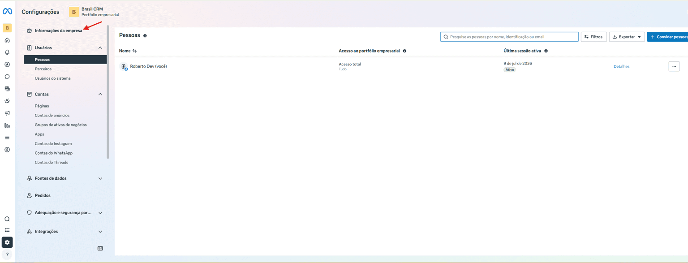The image size is (688, 263).
Task: Sort by Nome column arrows
Action: [134, 51]
